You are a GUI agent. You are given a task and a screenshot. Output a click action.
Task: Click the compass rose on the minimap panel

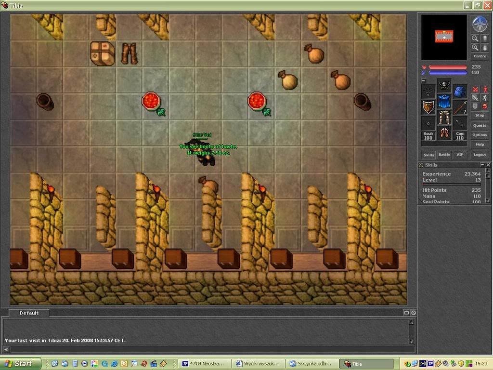pos(480,24)
